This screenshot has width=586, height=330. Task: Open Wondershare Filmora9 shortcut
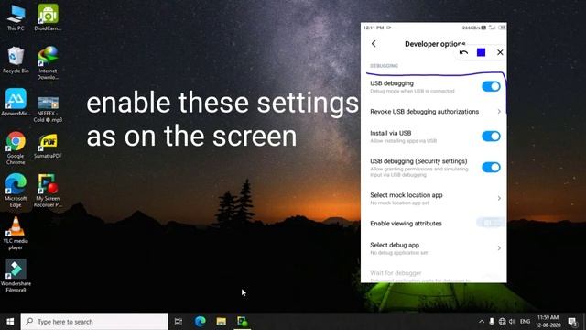click(x=16, y=276)
